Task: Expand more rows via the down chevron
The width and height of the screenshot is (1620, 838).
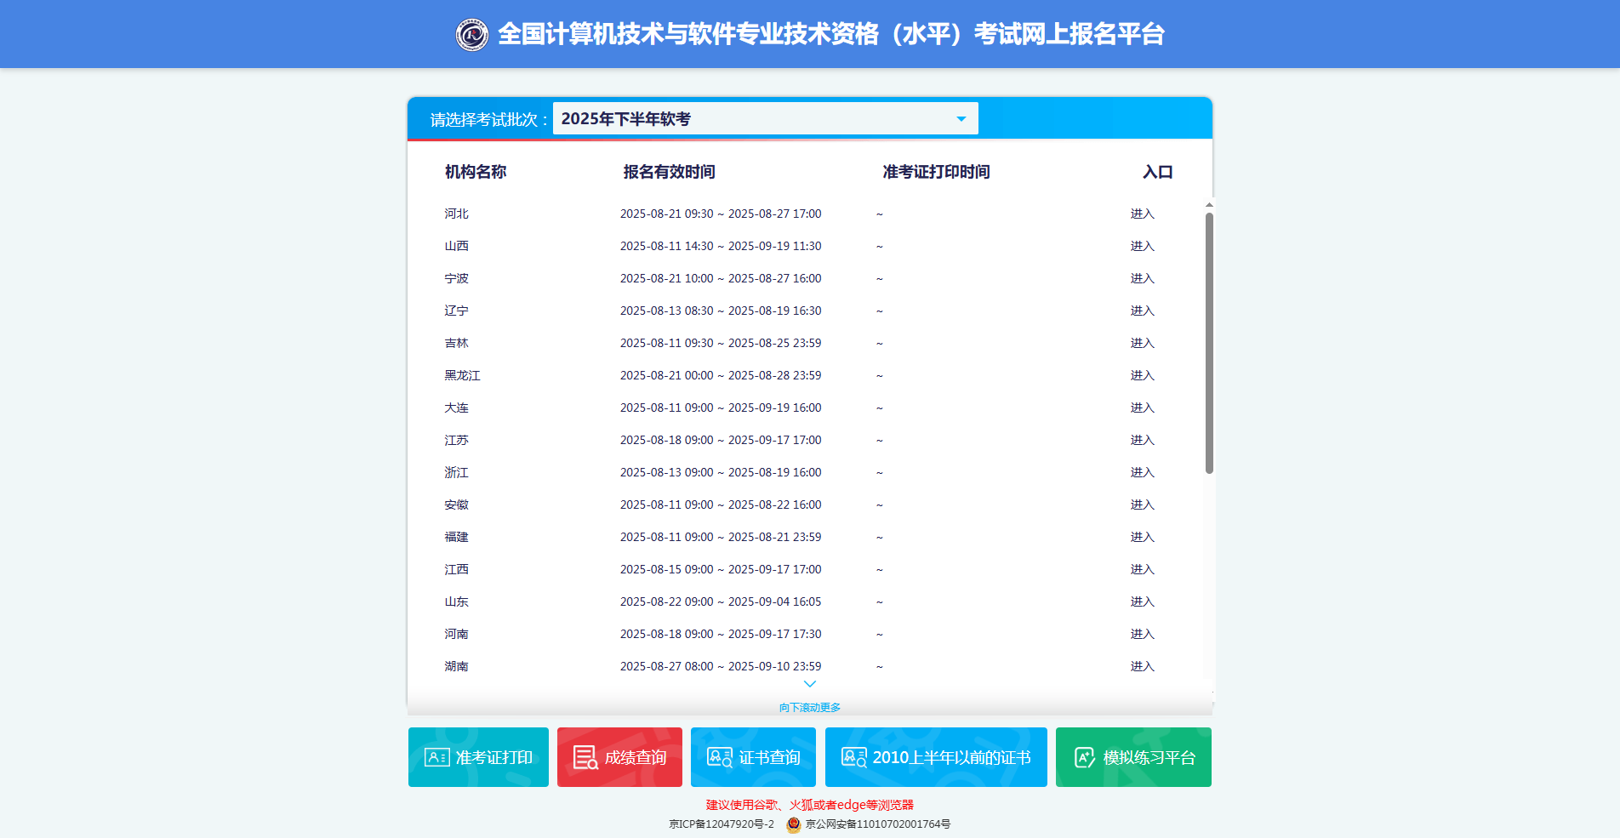Action: pyautogui.click(x=809, y=684)
